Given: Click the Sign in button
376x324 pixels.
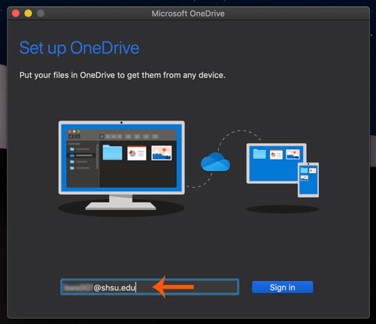Looking at the screenshot, I should [283, 287].
